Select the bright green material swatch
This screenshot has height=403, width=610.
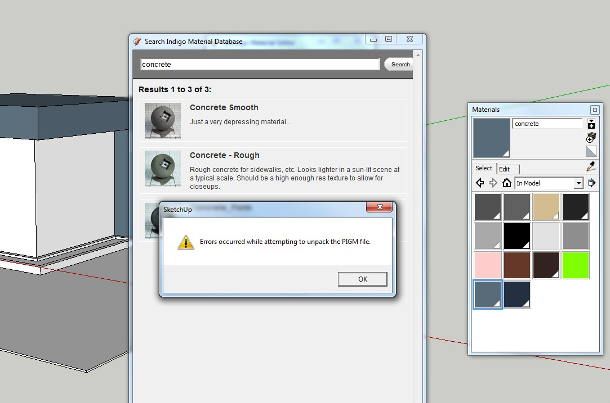pos(575,265)
